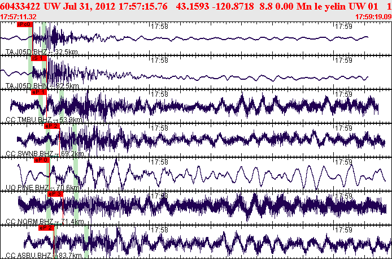Click the red P pick on TA J05D BHZ trace
Image resolution: width=392 pixels, height=259 pixels.
(25, 25)
